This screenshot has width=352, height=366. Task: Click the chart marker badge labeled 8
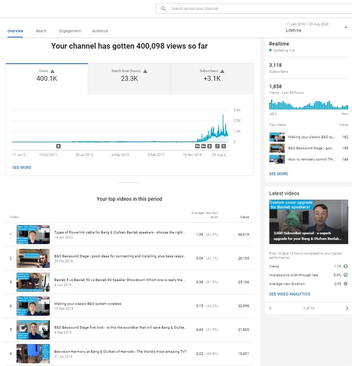(209, 146)
